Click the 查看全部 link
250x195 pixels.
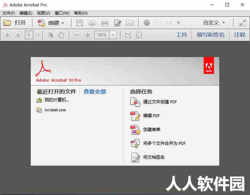[95, 92]
